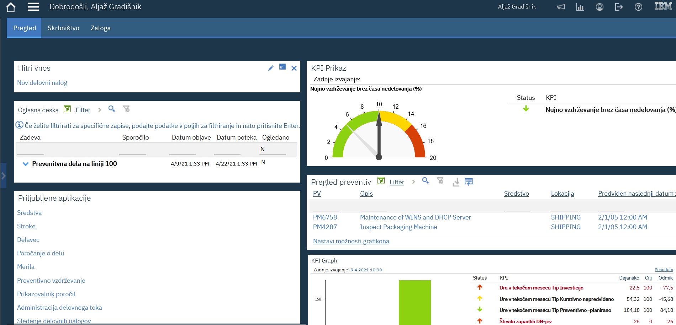This screenshot has height=325, width=676.
Task: Open the hamburger navigation menu
Action: pos(33,7)
